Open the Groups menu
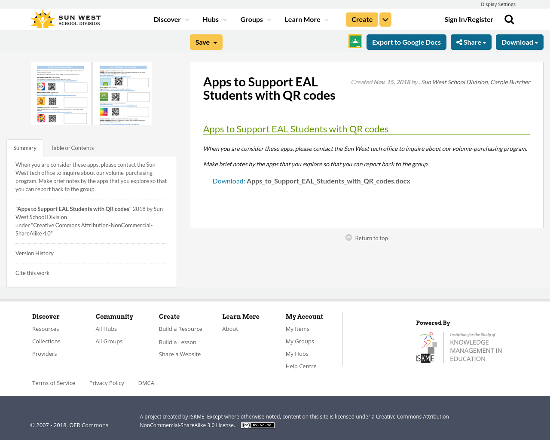550x440 pixels. click(256, 19)
